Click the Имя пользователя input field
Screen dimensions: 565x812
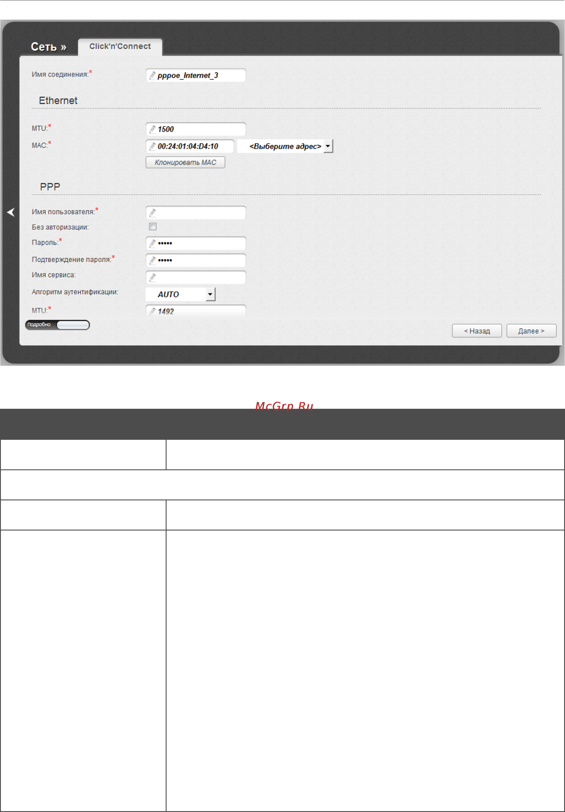tap(196, 212)
